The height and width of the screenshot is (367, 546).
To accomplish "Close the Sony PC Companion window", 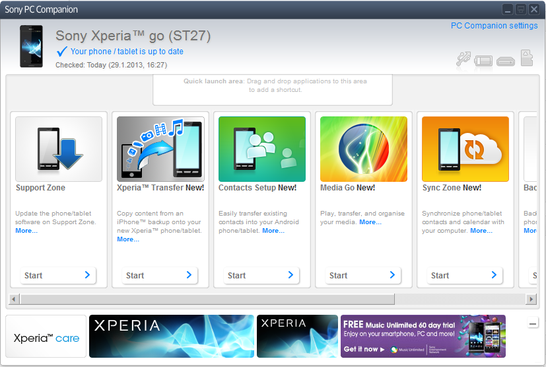I will 533,9.
